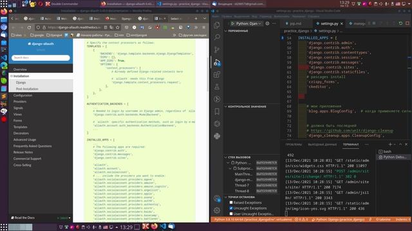The width and height of the screenshot is (412, 231).
Task: Open the Manage gear in VS Code activity bar
Action: point(217,210)
